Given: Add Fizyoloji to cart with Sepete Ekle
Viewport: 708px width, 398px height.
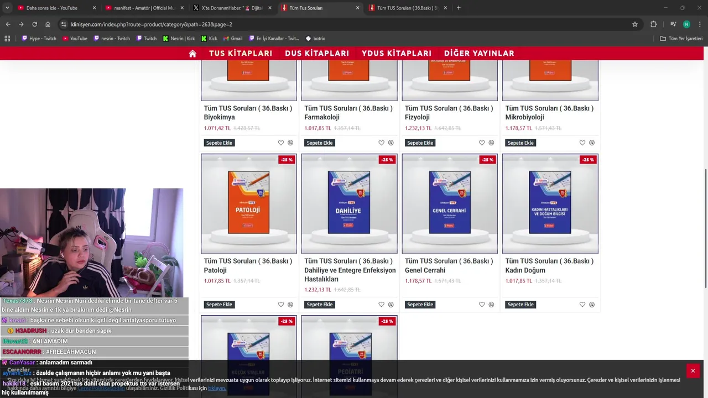Looking at the screenshot, I should 420,143.
